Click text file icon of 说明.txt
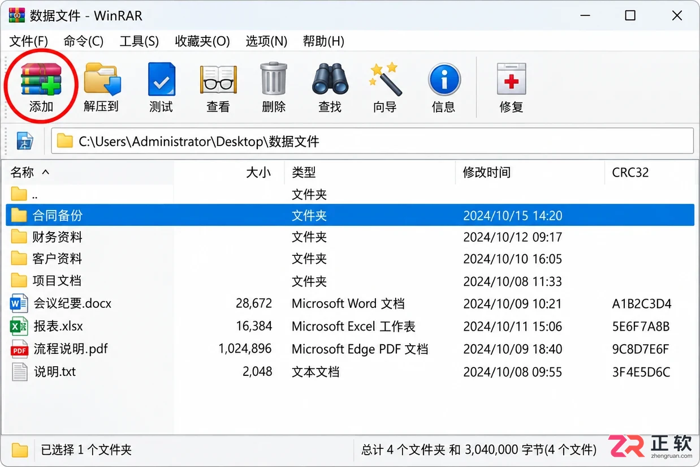 pos(19,372)
